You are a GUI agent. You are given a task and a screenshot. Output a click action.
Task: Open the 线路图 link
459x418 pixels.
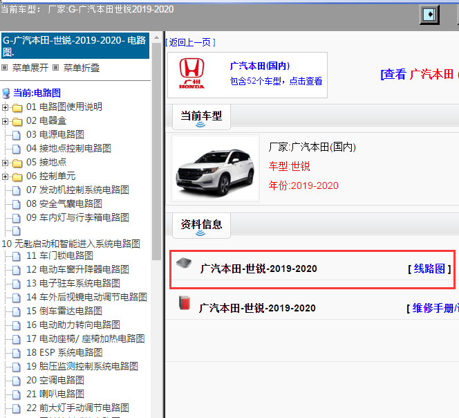pos(429,269)
